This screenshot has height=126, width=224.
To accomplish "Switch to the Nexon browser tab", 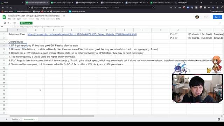I will point(12,2).
